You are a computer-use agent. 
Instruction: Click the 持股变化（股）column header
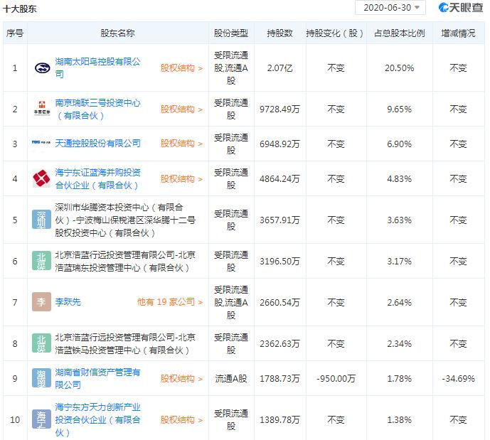(335, 33)
